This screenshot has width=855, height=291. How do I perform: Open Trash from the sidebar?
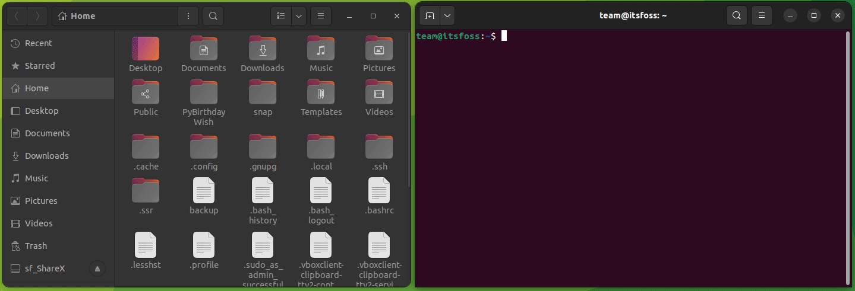tap(36, 246)
